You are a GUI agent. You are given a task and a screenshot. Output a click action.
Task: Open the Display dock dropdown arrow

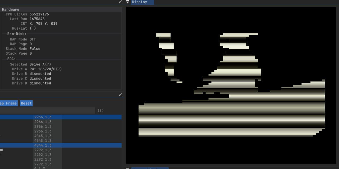pos(128,2)
